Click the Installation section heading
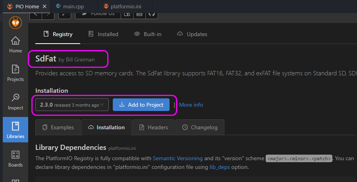The width and height of the screenshot is (357, 182). click(52, 91)
